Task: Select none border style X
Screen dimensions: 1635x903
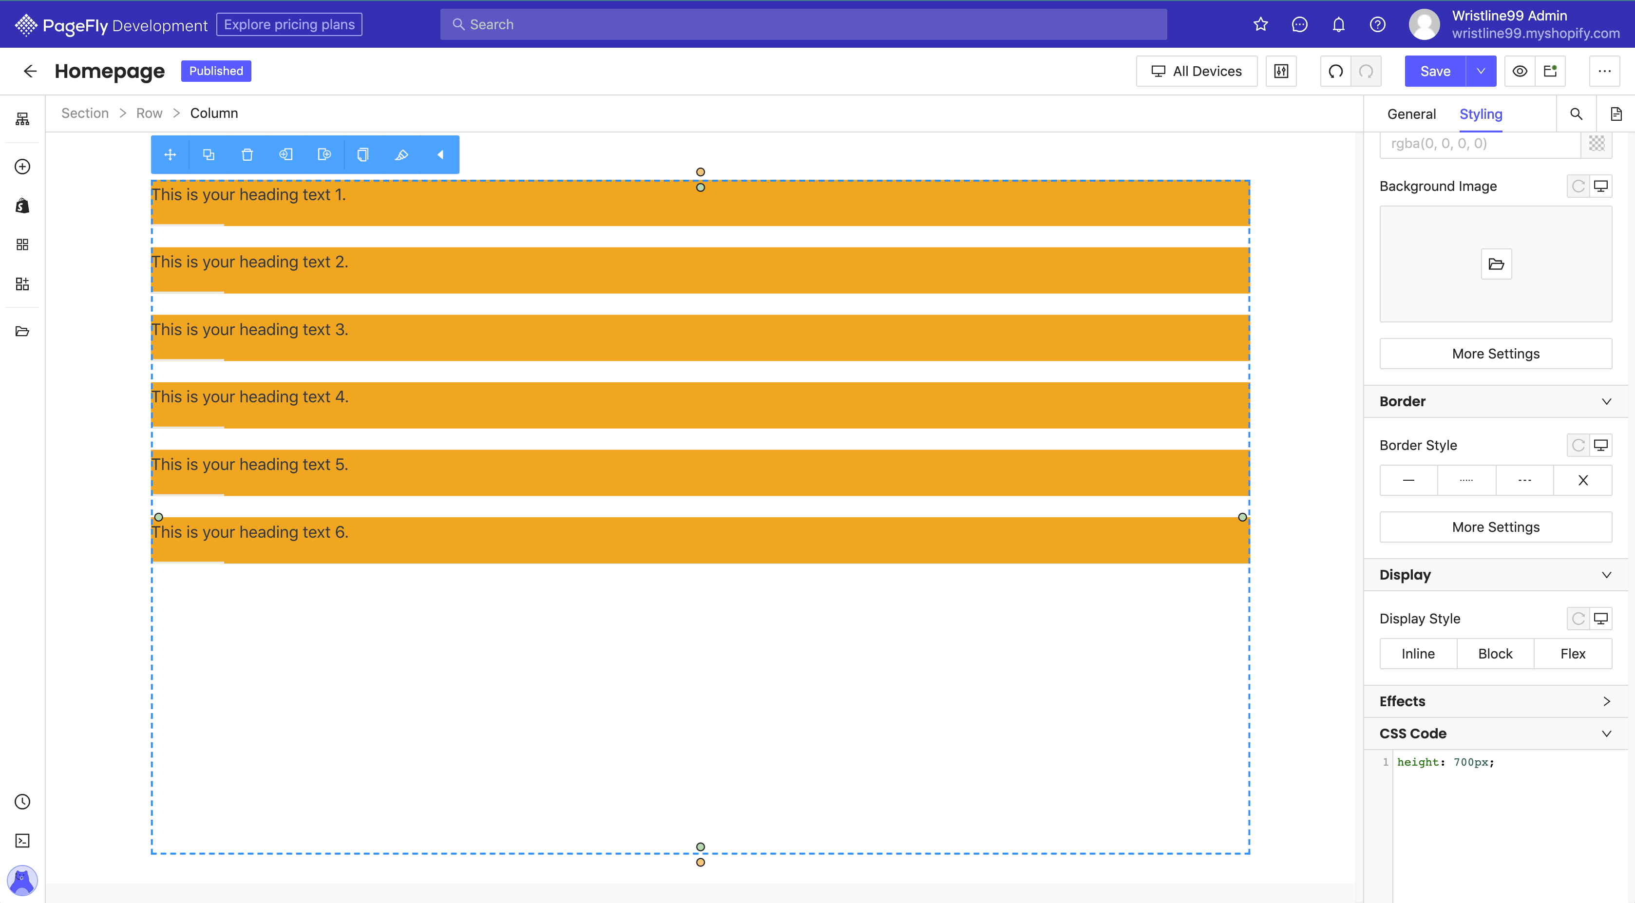Action: [1583, 480]
